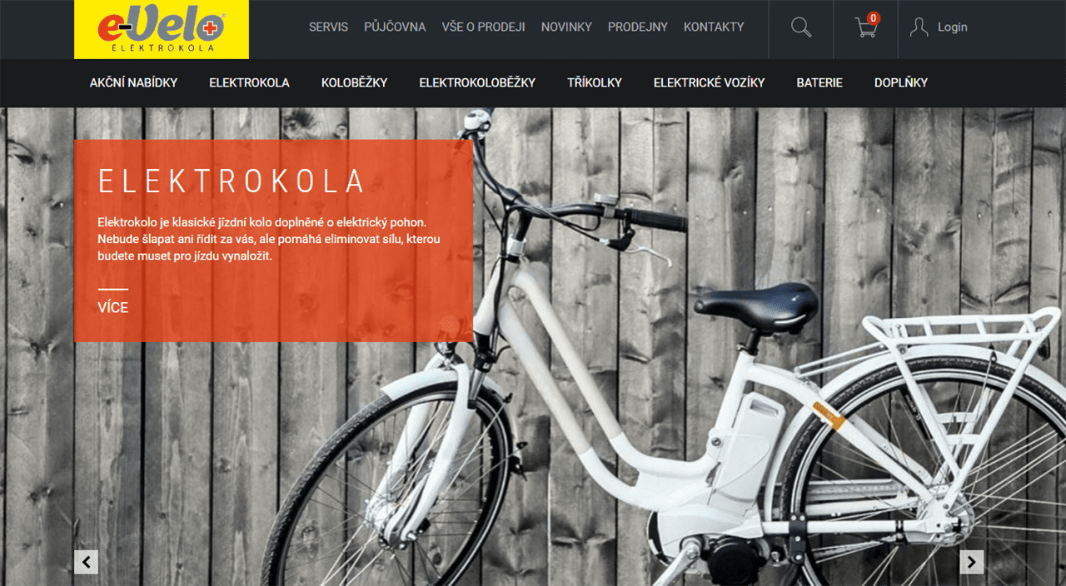
Task: Click the user Login icon
Action: (919, 27)
